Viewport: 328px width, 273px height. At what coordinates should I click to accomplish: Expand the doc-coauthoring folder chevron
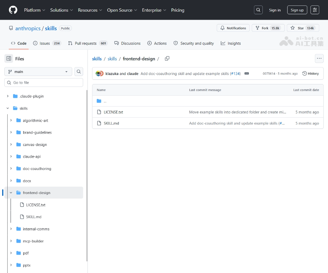11,169
